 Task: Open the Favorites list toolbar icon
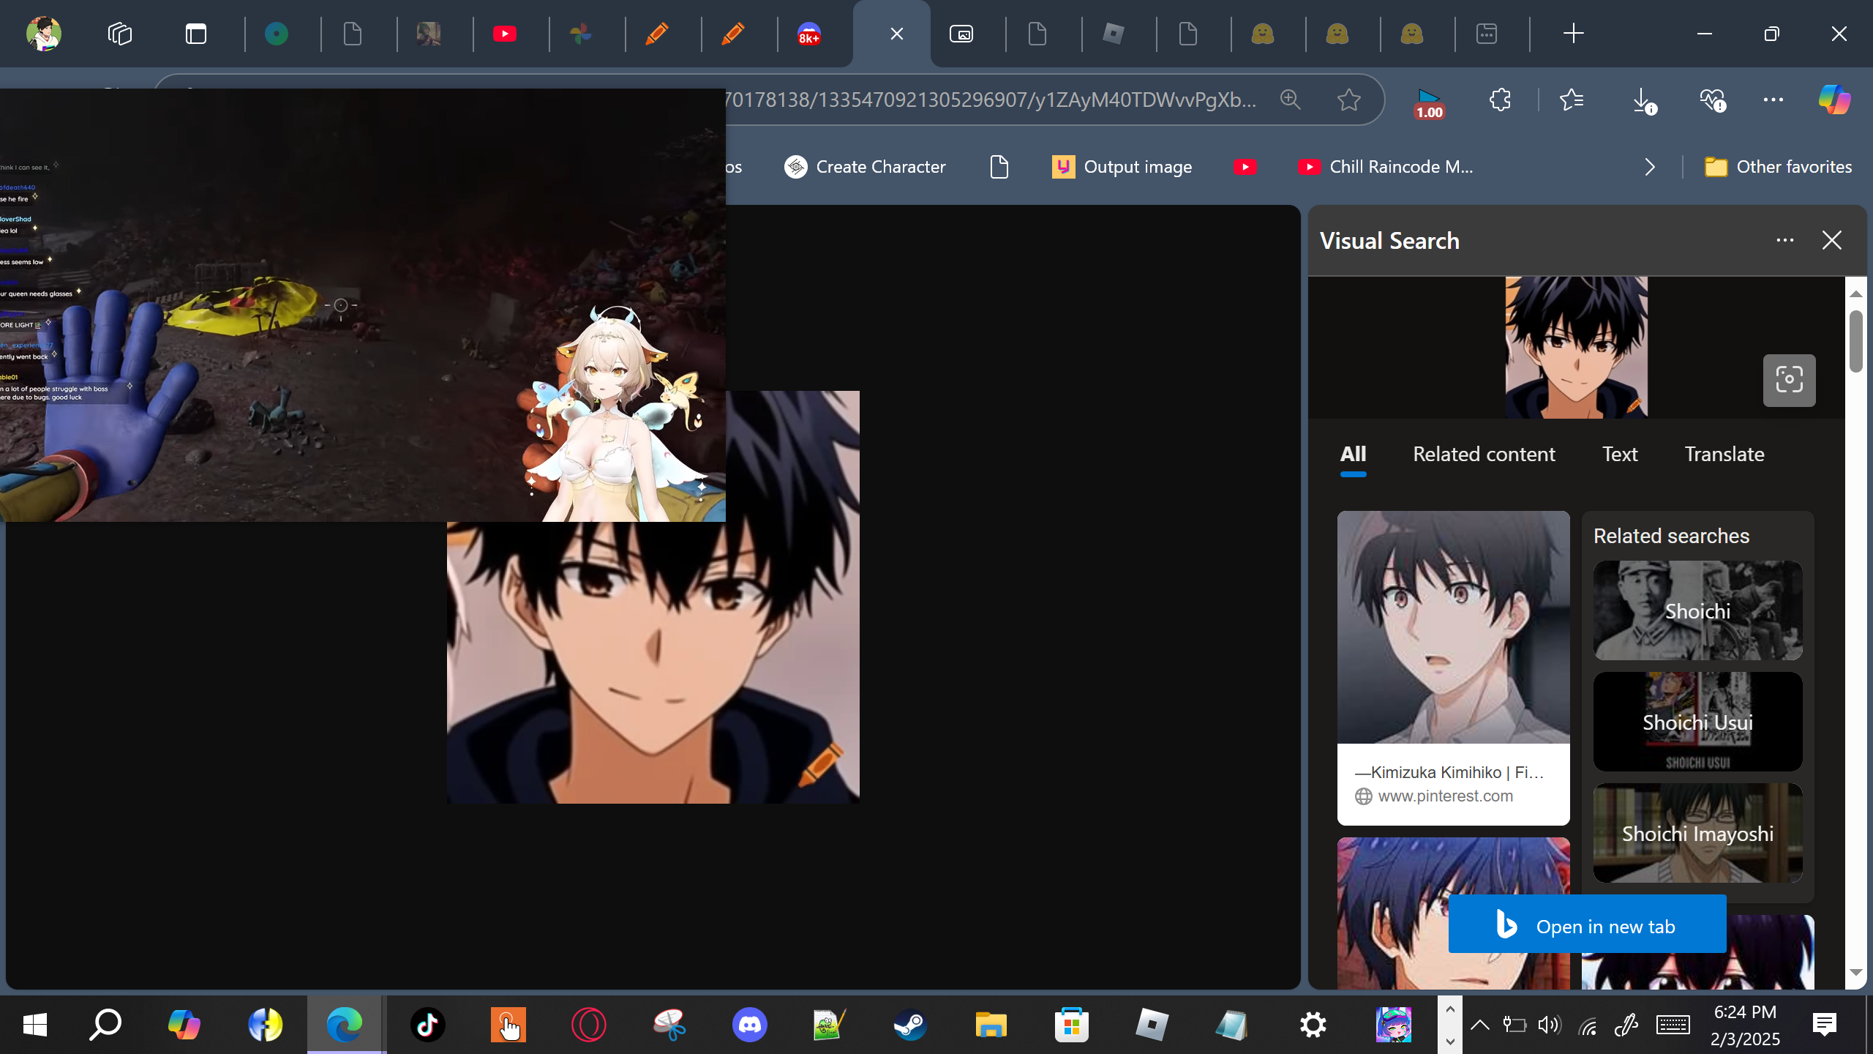click(x=1571, y=100)
